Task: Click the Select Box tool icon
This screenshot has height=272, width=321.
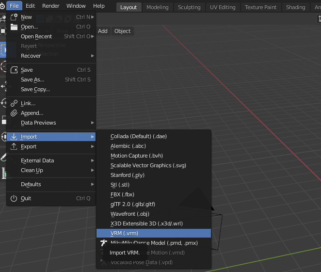Action: click(x=3, y=50)
